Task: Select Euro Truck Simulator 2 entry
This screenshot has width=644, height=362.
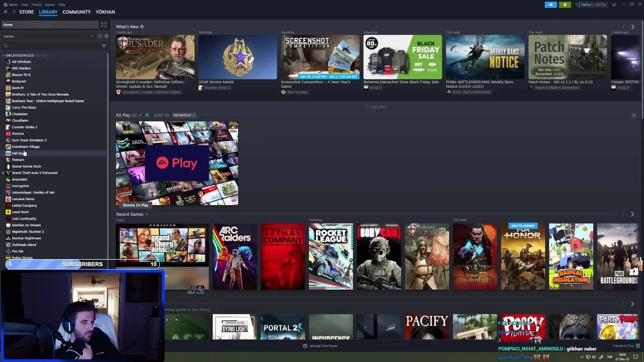Action: click(x=29, y=140)
